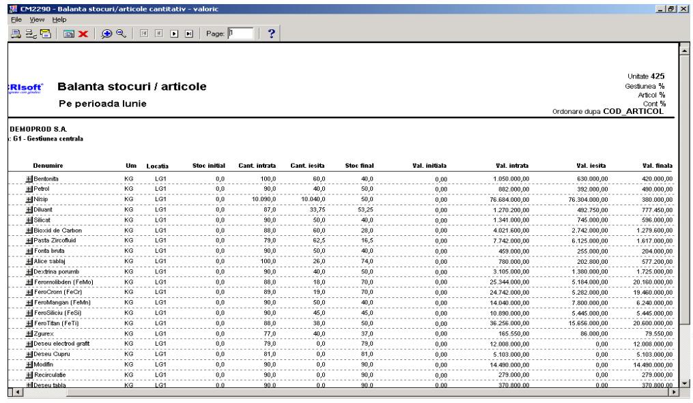Expand the Silicat row
Viewport: 693px width, 403px height.
coord(29,220)
